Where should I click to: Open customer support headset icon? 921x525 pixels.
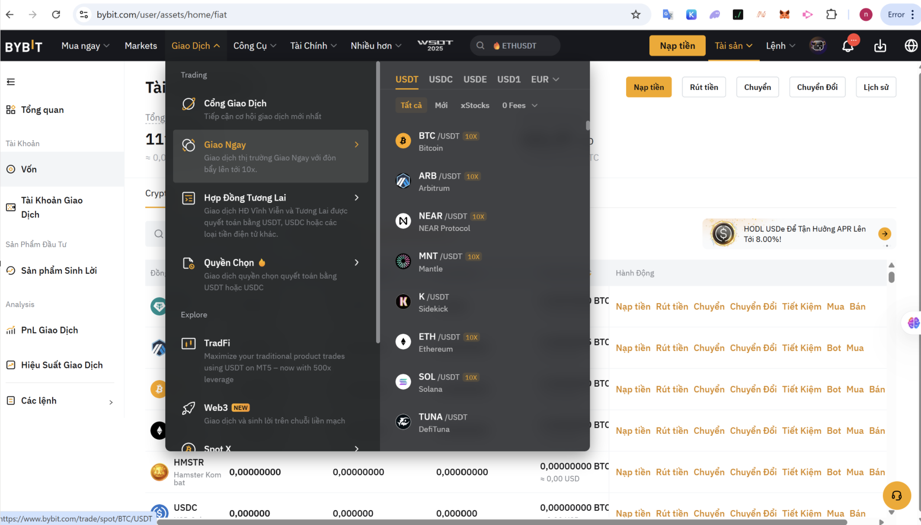[x=896, y=496]
